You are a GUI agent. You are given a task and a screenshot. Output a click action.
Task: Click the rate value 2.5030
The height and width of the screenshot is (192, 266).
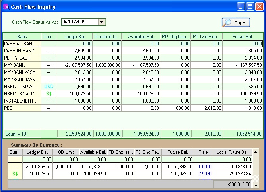tap(203, 174)
